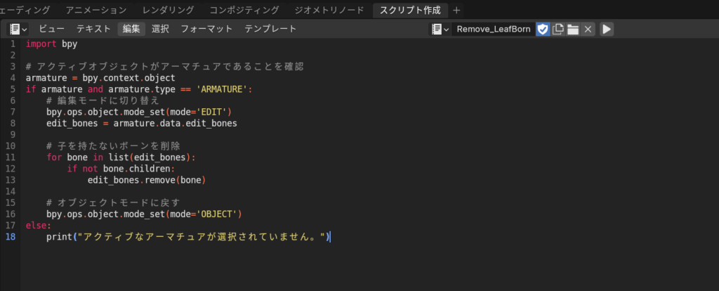Image resolution: width=719 pixels, height=291 pixels.
Task: Open the text datablock browse dropdown
Action: [440, 30]
